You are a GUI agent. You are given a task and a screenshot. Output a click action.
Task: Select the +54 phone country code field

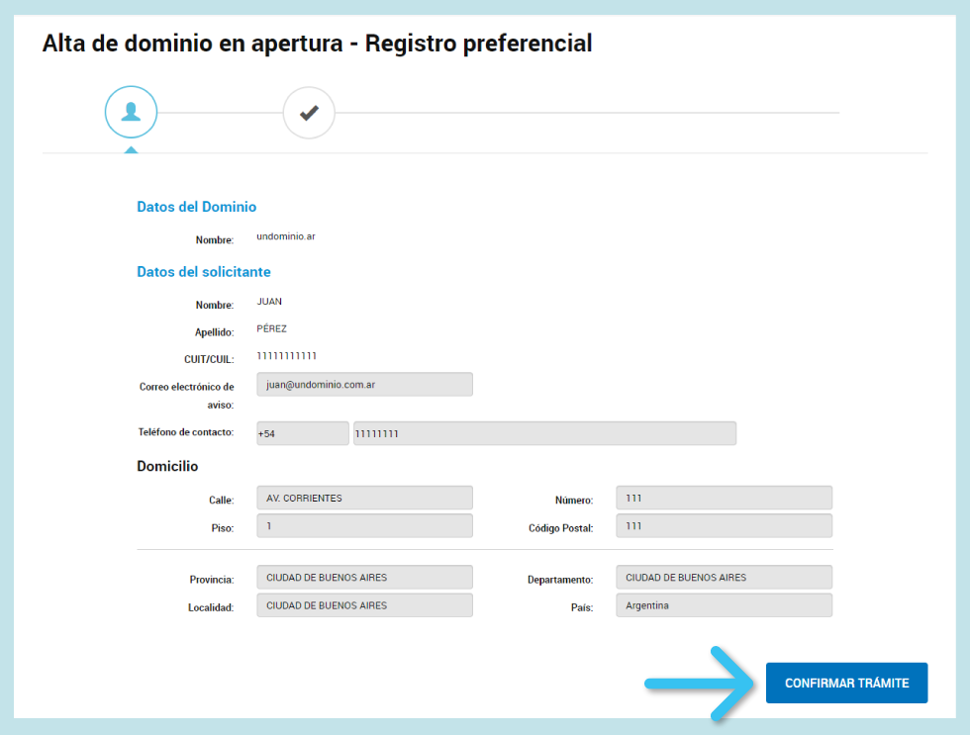[302, 433]
